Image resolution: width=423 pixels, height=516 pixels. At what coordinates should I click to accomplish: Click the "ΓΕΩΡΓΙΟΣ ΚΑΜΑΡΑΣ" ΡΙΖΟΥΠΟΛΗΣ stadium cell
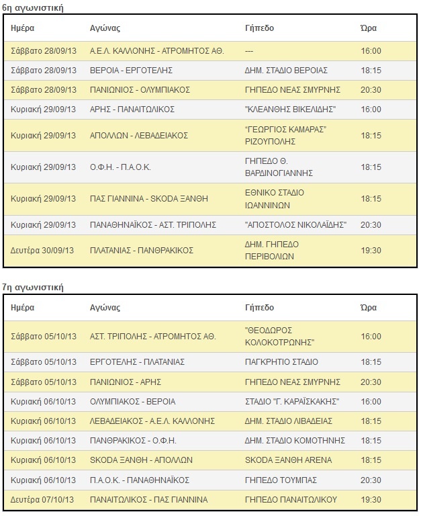[285, 135]
